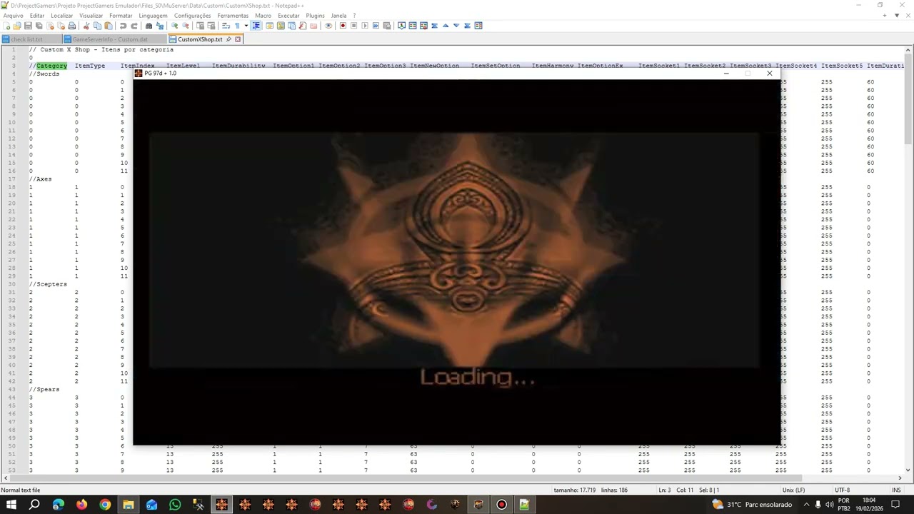This screenshot has width=914, height=514.
Task: Run macro multiple times icon
Action: 376,26
